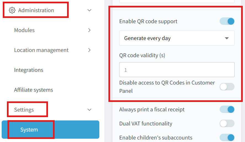Open Location management menu item
This screenshot has height=142, width=245.
(x=41, y=50)
